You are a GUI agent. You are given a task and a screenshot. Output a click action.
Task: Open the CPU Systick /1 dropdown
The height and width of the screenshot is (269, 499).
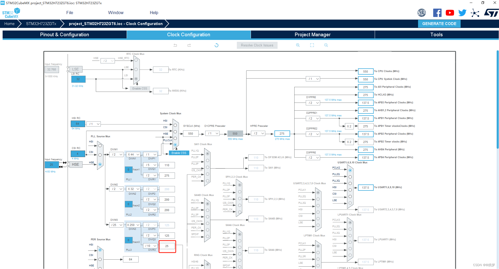click(x=313, y=79)
